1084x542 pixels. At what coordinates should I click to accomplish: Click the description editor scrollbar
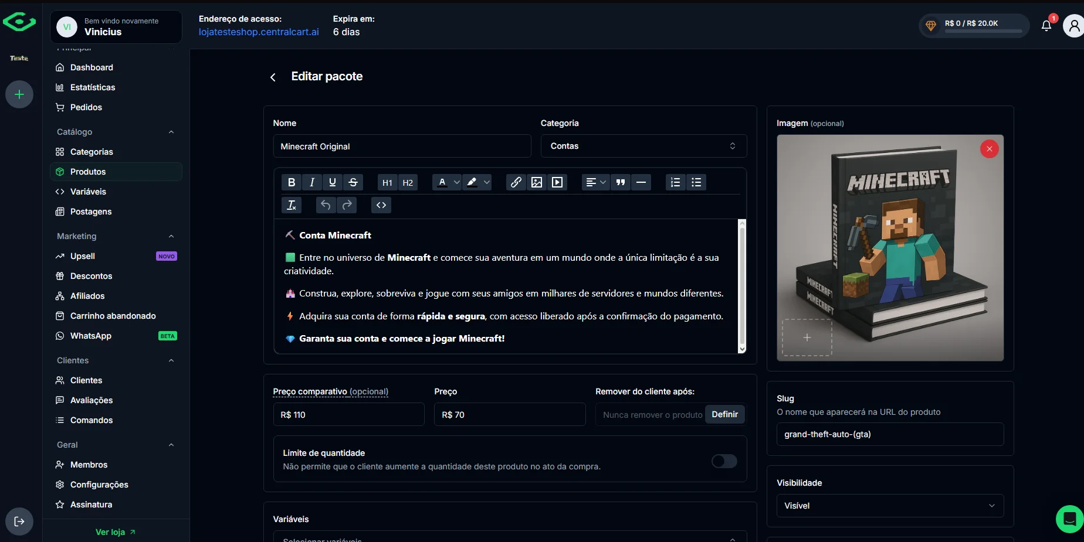[742, 287]
